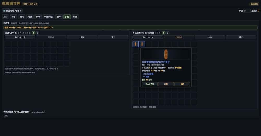Click 出售选中 in the charm container panel
This screenshot has height=136, width=261.
179,37
